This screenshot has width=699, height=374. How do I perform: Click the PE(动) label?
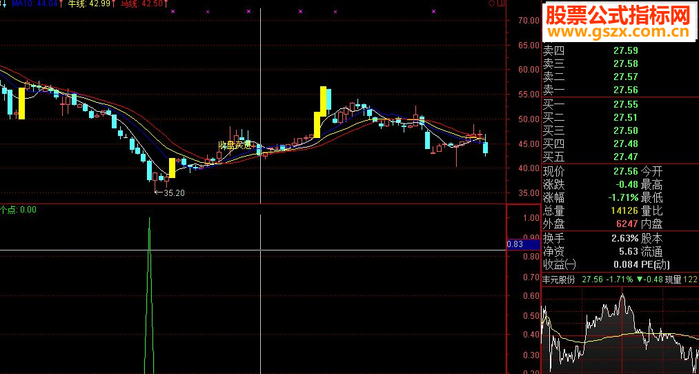tap(656, 265)
